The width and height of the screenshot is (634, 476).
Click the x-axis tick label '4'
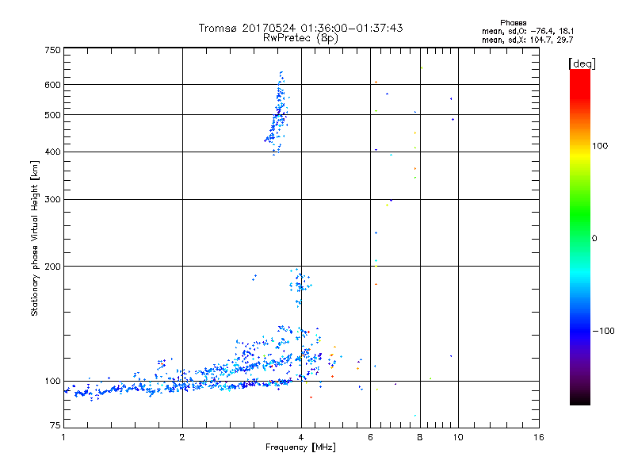tap(301, 437)
